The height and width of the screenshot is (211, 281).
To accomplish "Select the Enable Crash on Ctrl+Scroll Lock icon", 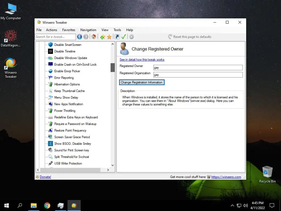I will [x=50, y=64].
